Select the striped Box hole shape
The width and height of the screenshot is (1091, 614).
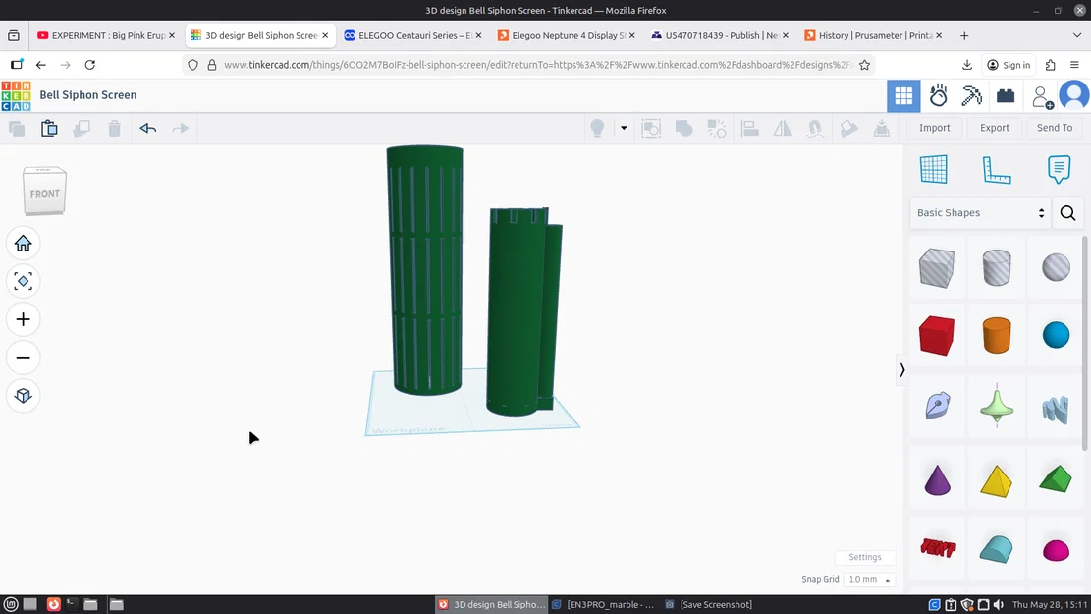pos(936,267)
